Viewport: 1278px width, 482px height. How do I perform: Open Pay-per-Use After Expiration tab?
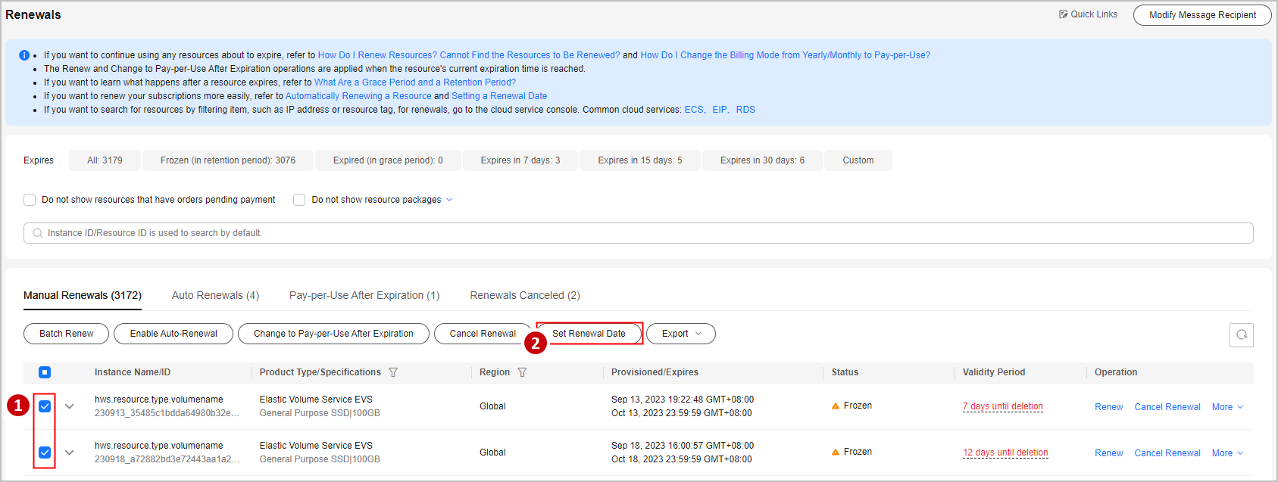click(364, 295)
